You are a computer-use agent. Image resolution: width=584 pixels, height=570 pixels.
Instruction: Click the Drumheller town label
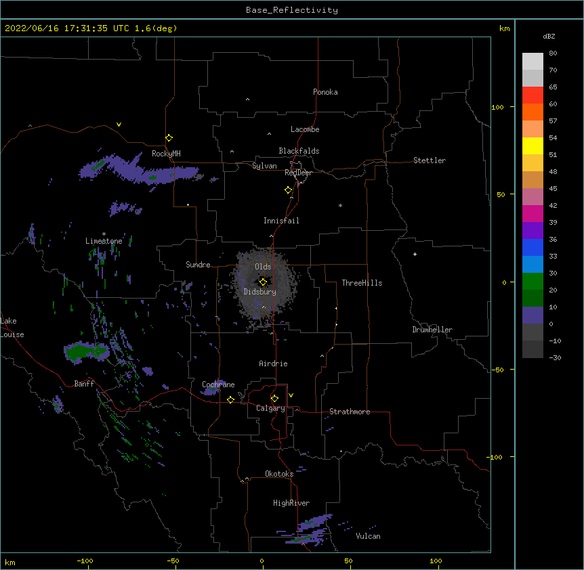(432, 330)
